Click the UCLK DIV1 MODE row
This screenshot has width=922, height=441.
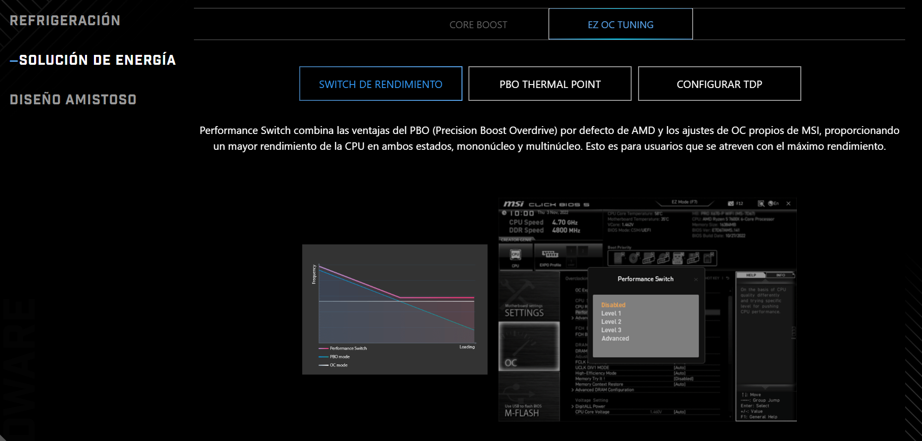tap(647, 367)
